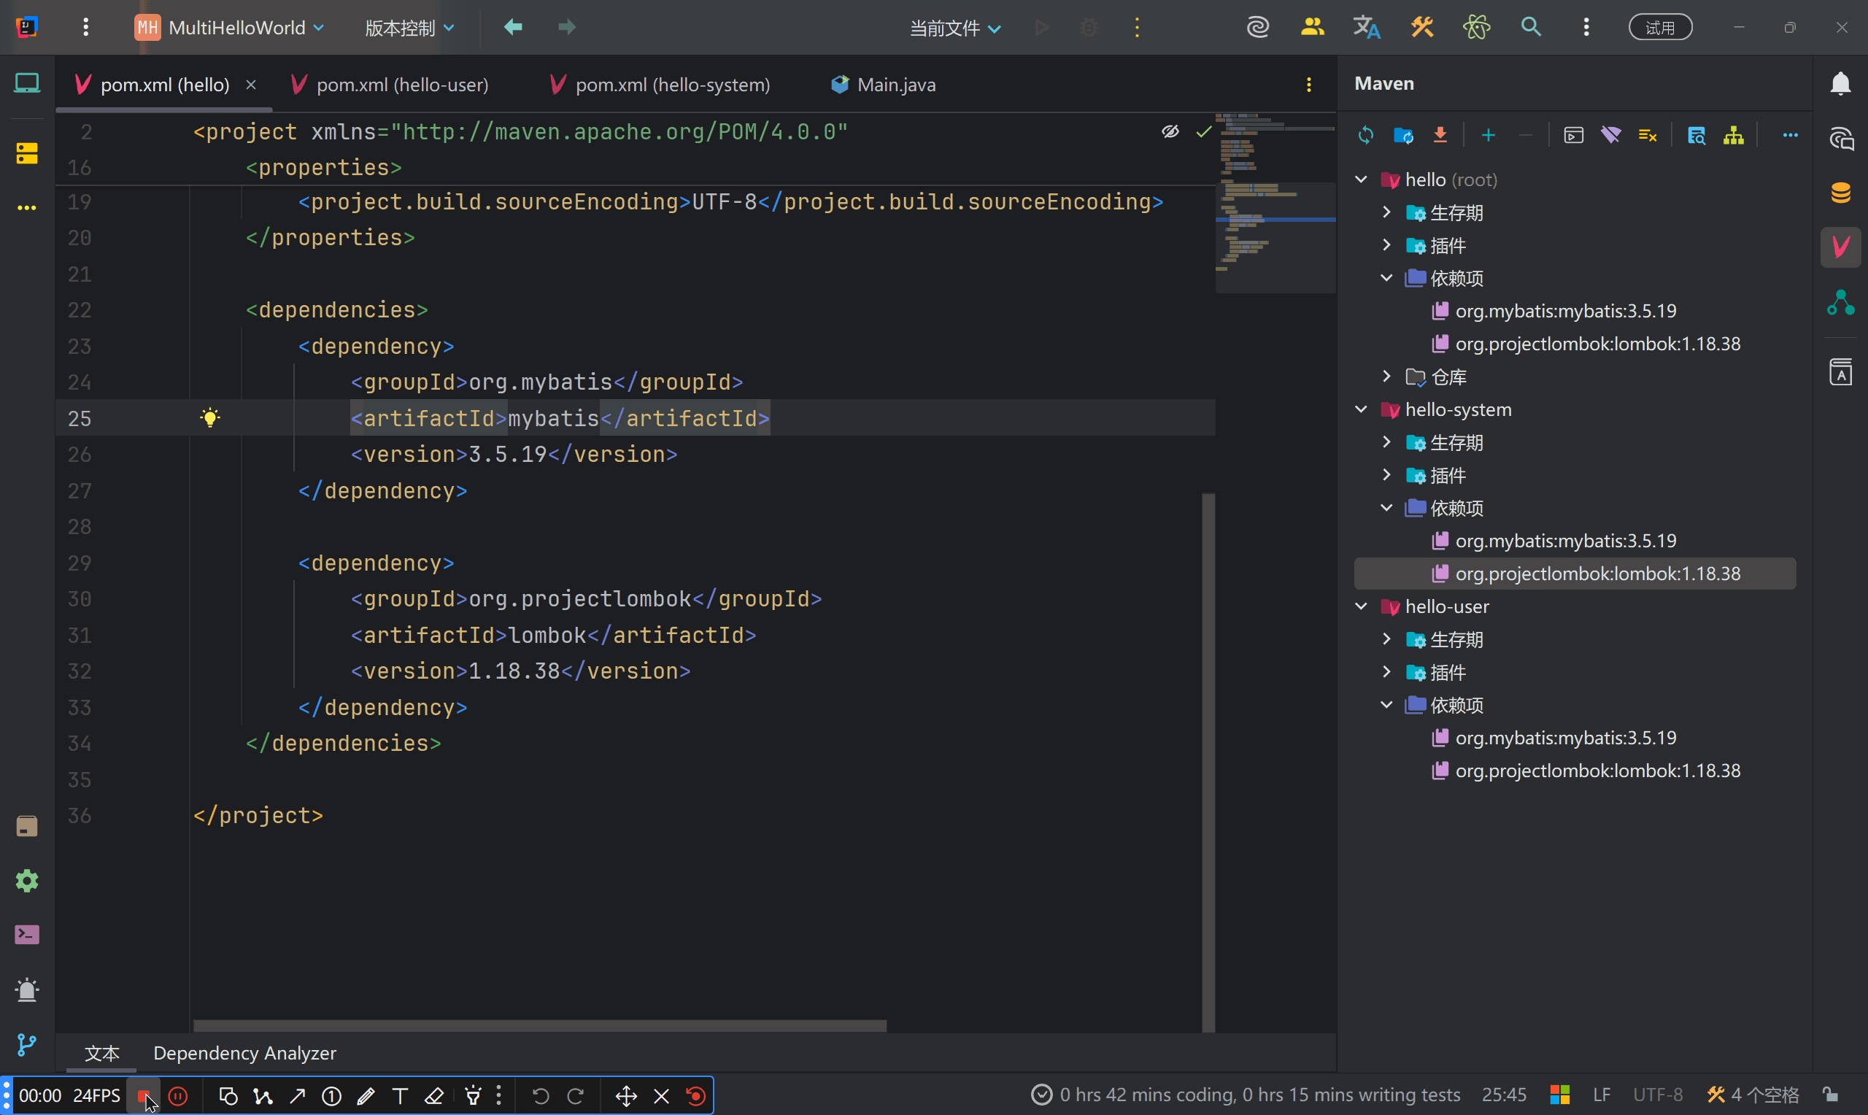Open Notifications bell icon

[1840, 83]
